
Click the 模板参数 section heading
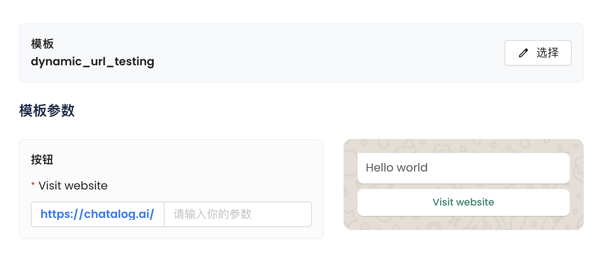point(47,111)
